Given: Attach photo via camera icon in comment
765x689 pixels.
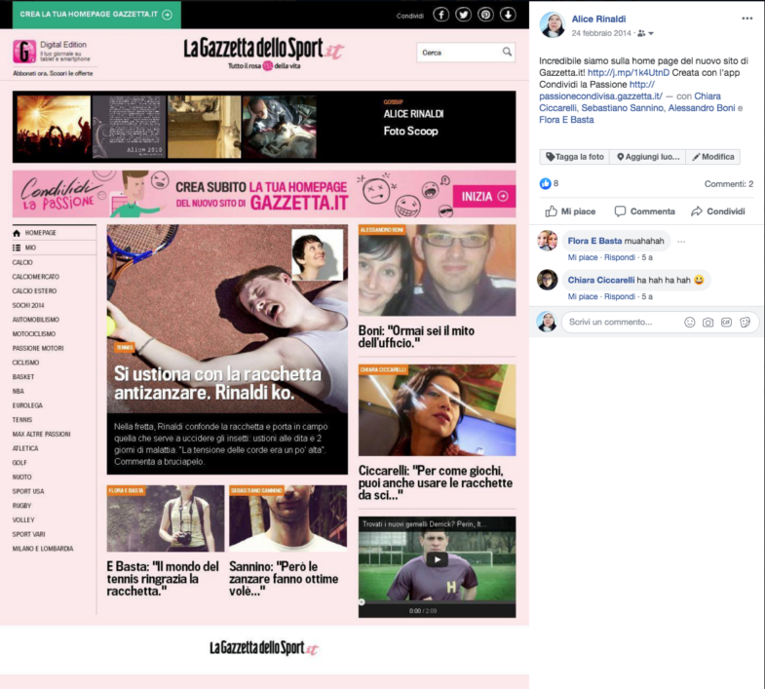Looking at the screenshot, I should (x=708, y=322).
